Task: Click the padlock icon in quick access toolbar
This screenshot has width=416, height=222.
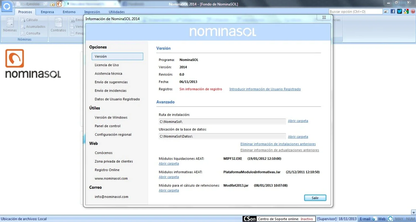Action: coord(52,4)
